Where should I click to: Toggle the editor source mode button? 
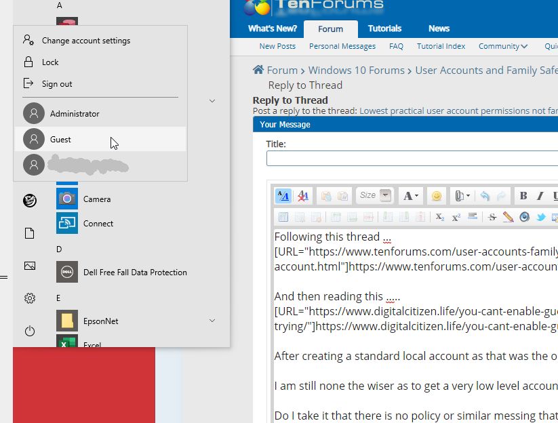pyautogui.click(x=283, y=196)
